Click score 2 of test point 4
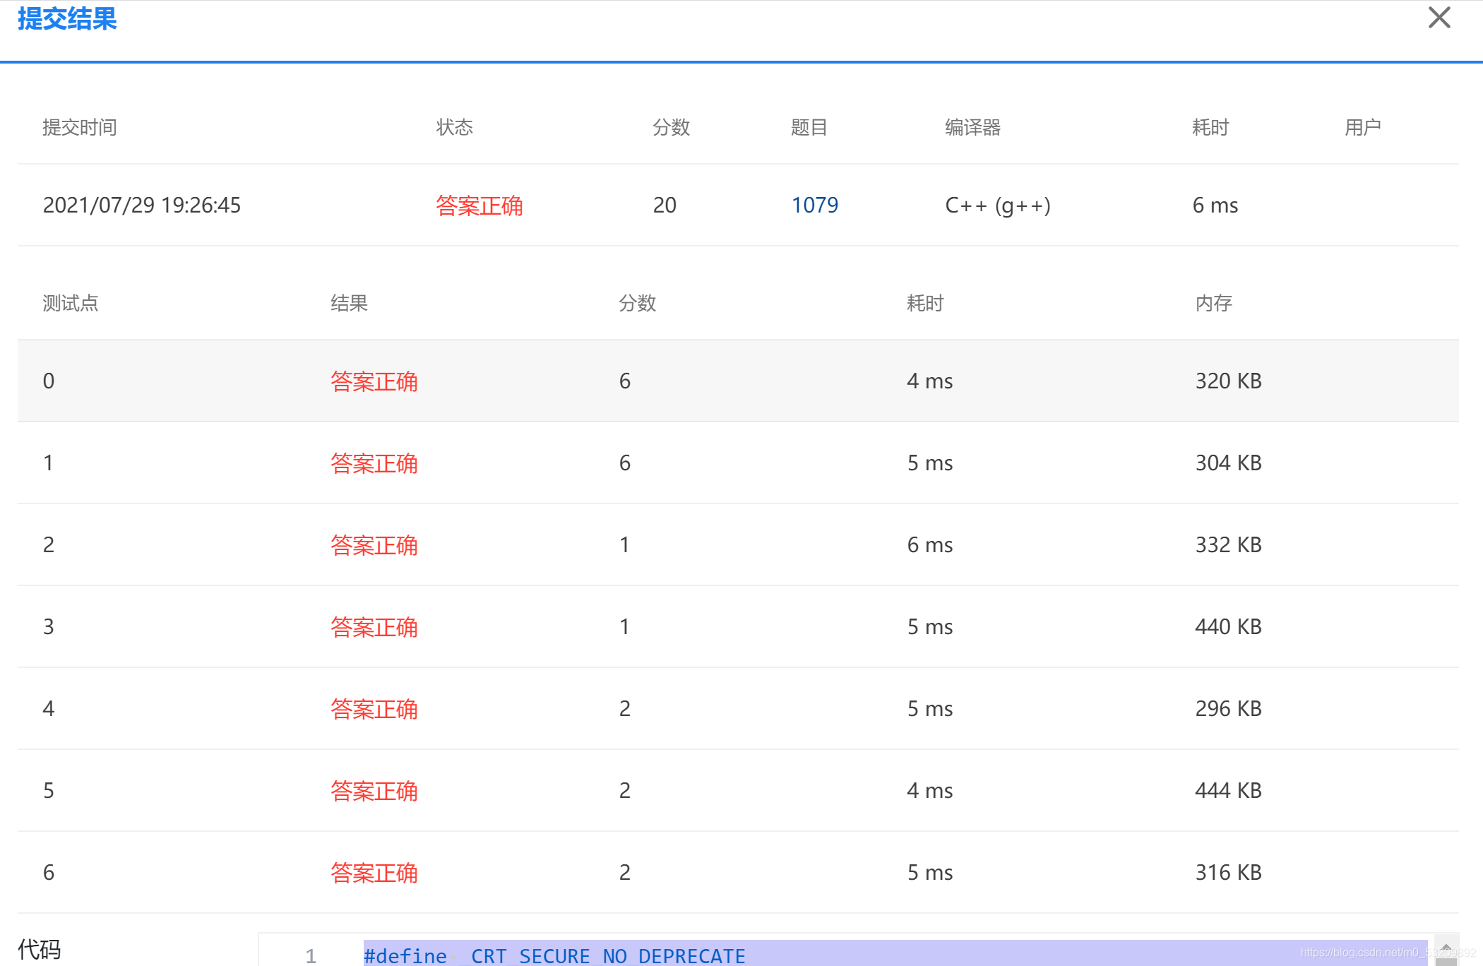 pos(625,709)
